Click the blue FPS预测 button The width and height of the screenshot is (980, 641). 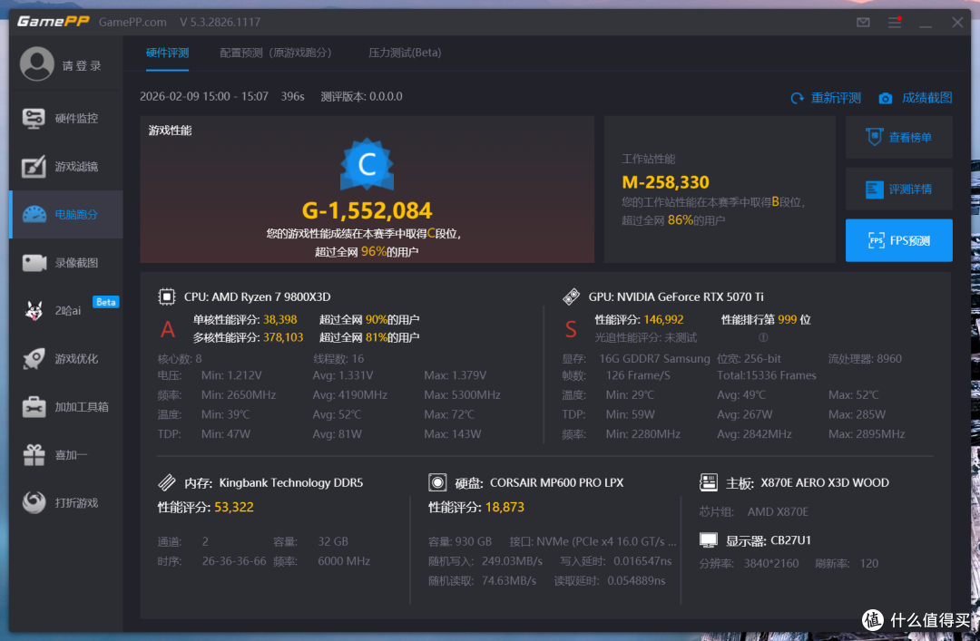[x=898, y=240]
